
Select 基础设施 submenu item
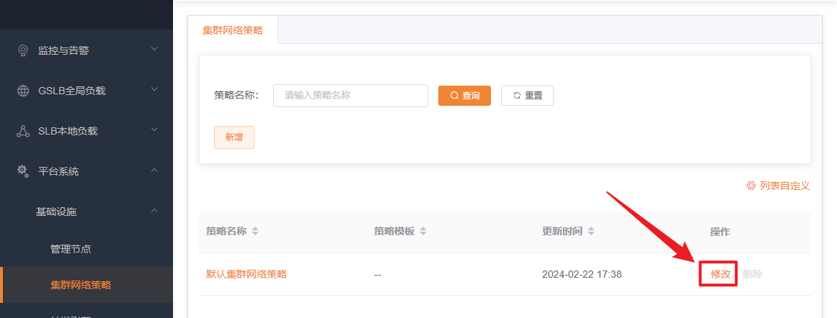(87, 212)
